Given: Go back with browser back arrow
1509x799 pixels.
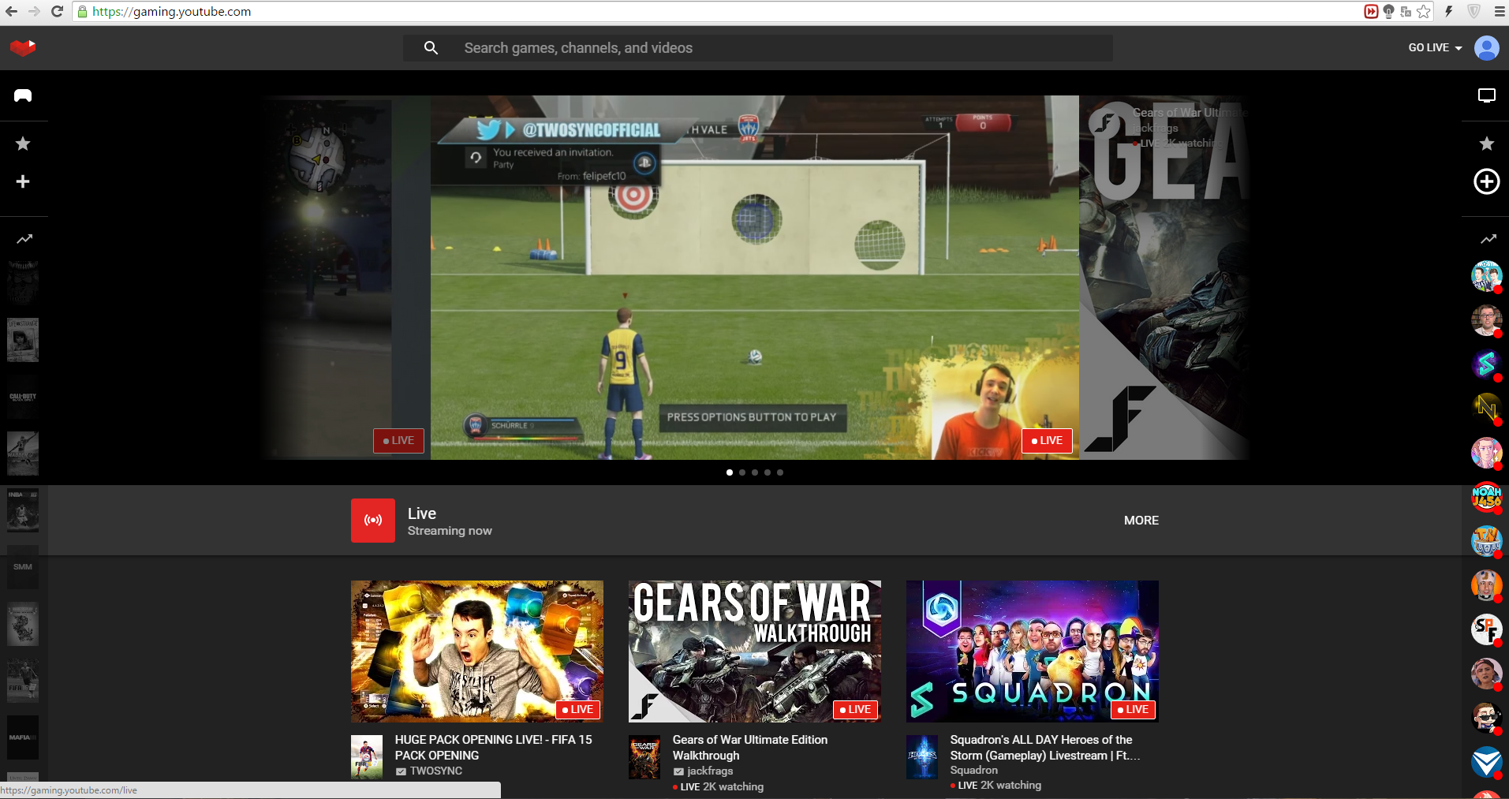Looking at the screenshot, I should click(x=11, y=12).
